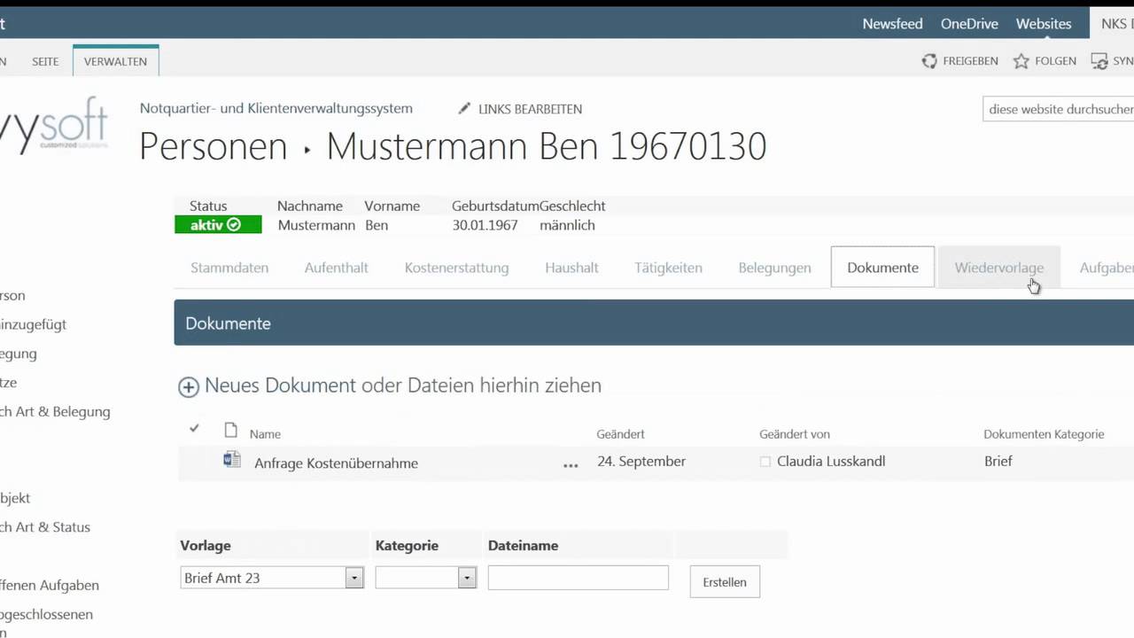Switch to the Aufenthalt tab
The image size is (1134, 638).
point(337,268)
